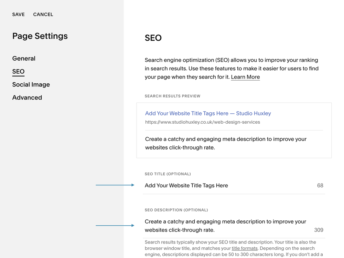Image resolution: width=344 pixels, height=258 pixels.
Task: Click the blue Studio Huxley preview title
Action: tap(208, 113)
